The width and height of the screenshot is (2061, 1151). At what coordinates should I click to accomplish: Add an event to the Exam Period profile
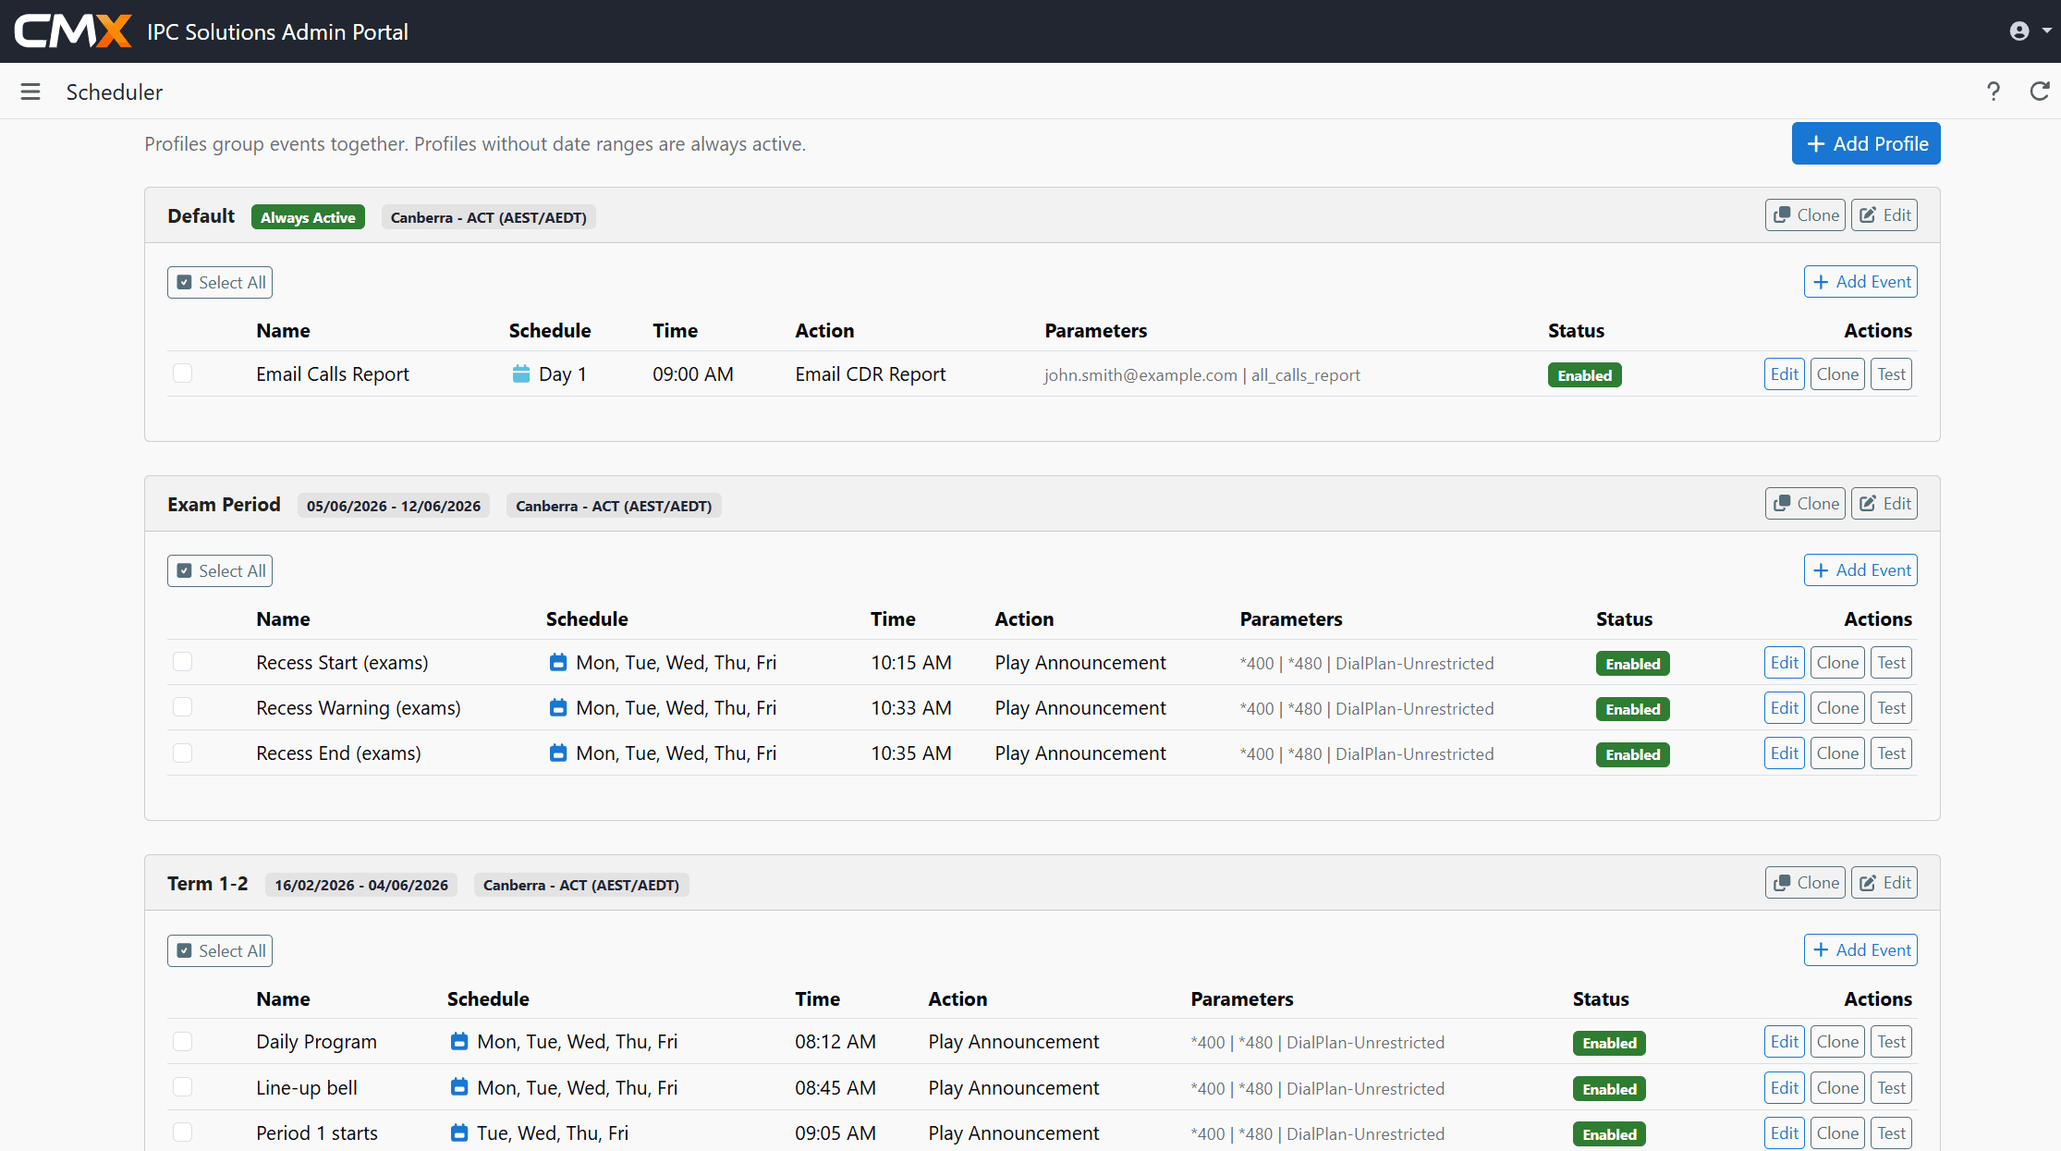[x=1860, y=569]
